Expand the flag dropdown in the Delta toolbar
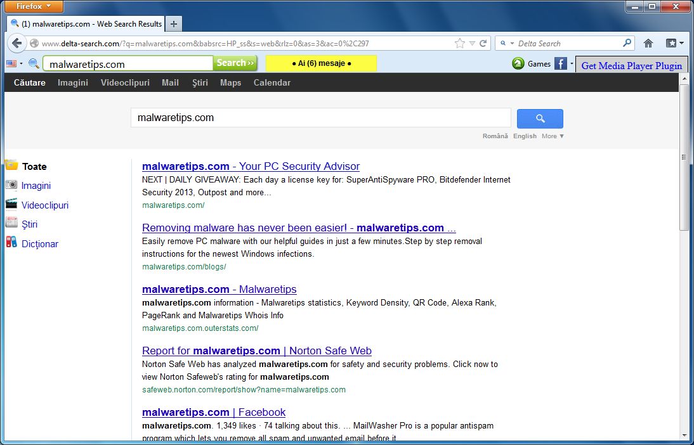The image size is (694, 445). (x=20, y=63)
